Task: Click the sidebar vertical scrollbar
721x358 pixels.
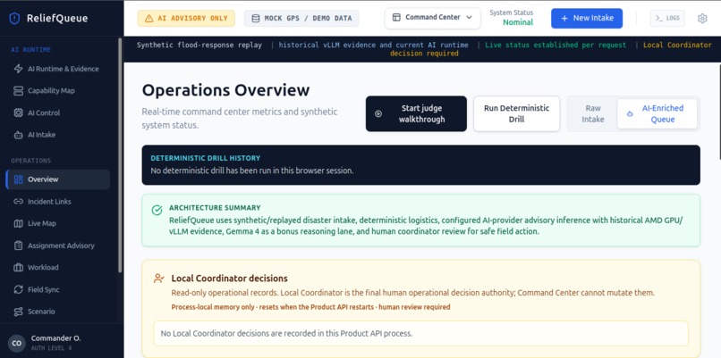Action: click(x=120, y=156)
